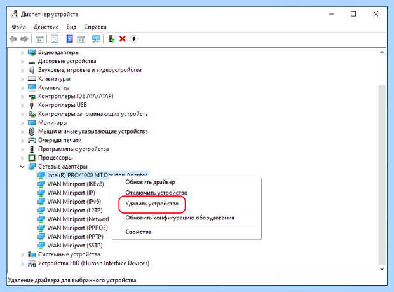Click the Disable device down-arrow icon

(133, 39)
